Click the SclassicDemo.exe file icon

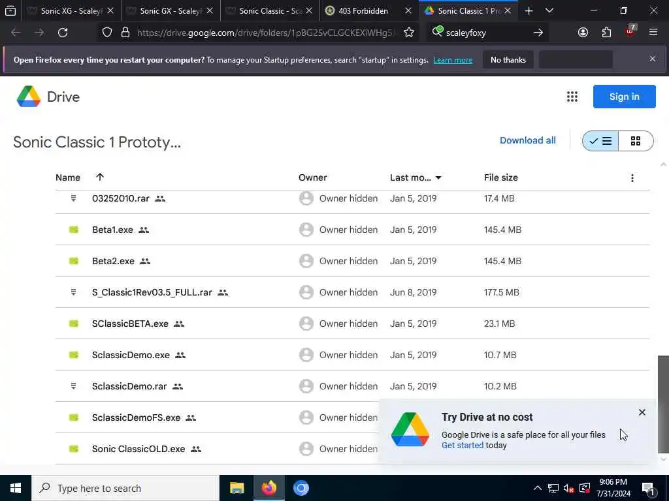pos(74,355)
